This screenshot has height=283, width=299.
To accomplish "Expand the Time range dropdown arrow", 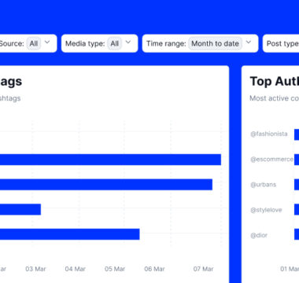I will (249, 42).
